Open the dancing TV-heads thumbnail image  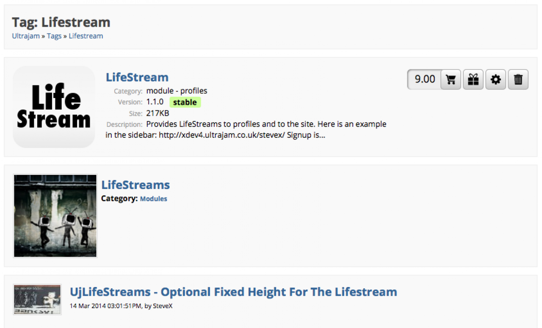pos(55,216)
